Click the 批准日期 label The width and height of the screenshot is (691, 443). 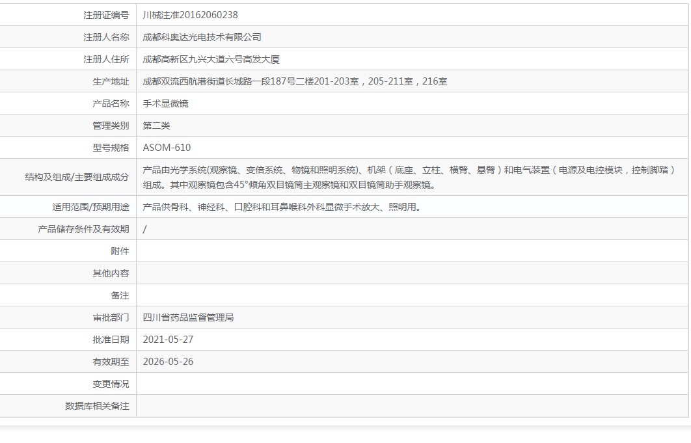tap(111, 340)
